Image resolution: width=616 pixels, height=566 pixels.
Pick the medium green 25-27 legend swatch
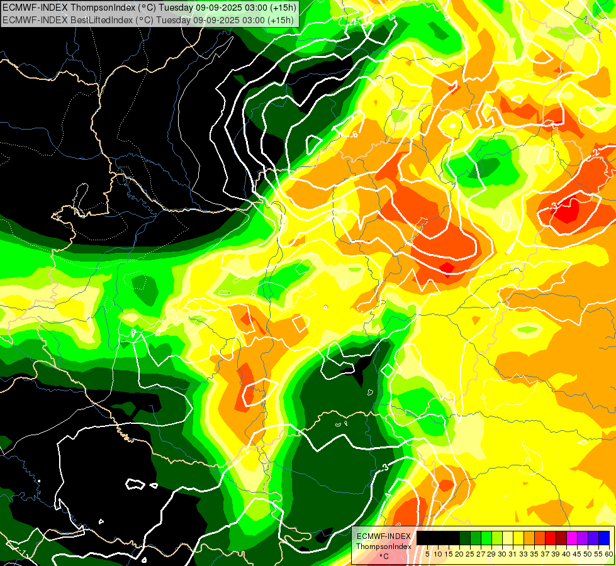[x=476, y=538]
